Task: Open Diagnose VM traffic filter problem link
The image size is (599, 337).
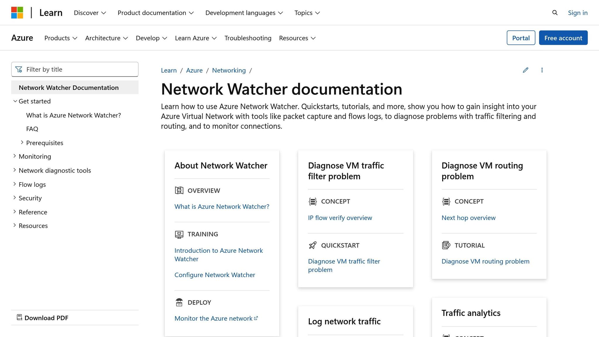Action: click(344, 266)
